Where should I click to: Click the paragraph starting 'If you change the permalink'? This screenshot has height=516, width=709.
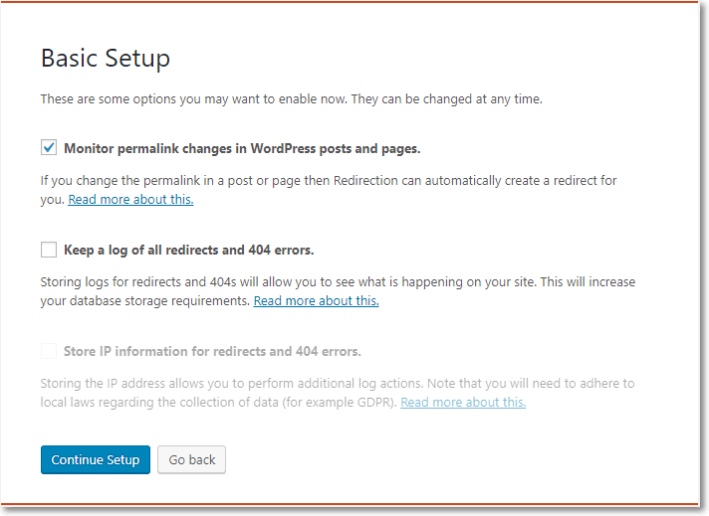tap(329, 190)
